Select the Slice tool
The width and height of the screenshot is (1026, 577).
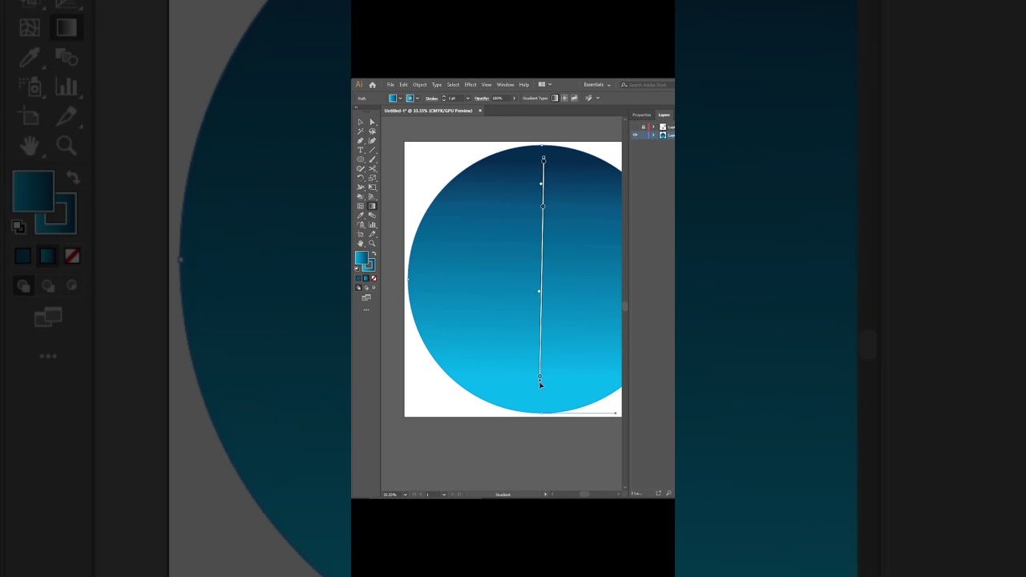(x=372, y=234)
